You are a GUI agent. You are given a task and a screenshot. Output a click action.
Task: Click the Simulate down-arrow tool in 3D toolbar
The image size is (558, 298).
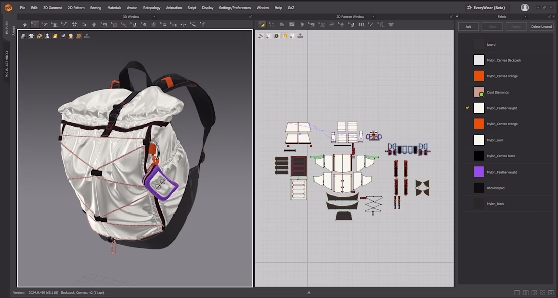[x=25, y=24]
